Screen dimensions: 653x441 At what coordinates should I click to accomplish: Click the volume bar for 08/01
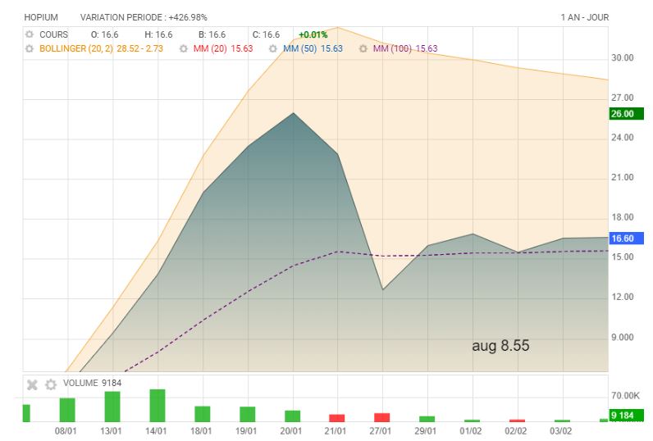click(67, 410)
